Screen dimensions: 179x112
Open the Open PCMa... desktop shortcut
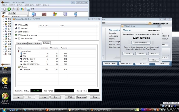point(5,83)
